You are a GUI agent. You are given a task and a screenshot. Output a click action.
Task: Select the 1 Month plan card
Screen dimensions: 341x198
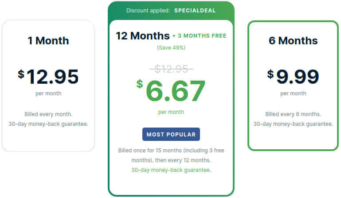tap(48, 85)
